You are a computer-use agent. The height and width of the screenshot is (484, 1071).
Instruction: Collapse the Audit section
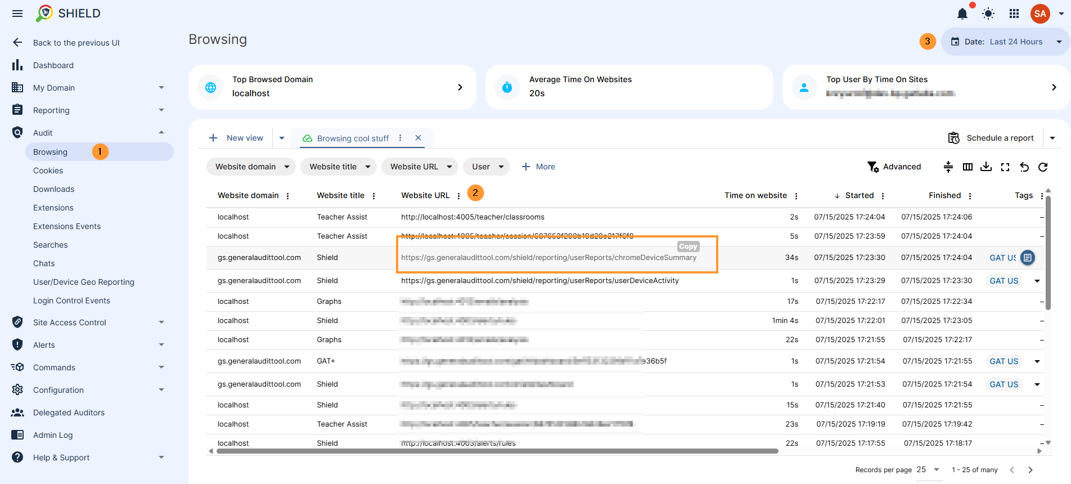click(x=161, y=133)
